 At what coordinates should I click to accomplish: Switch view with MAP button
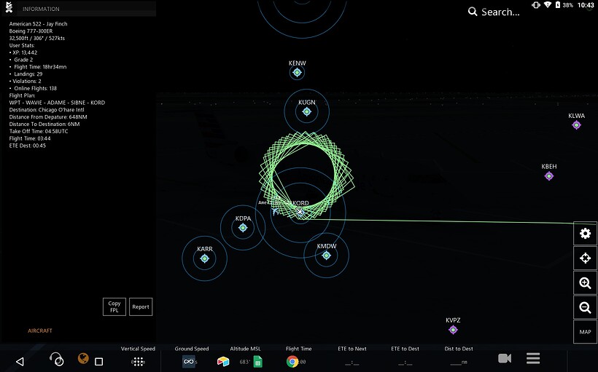click(x=585, y=332)
